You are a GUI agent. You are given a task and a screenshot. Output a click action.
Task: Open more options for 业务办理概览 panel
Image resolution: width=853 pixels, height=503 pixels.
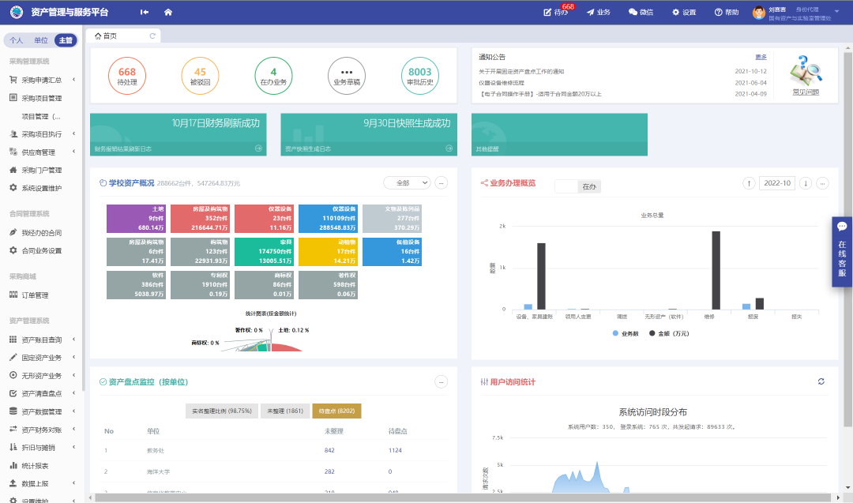[x=822, y=183]
